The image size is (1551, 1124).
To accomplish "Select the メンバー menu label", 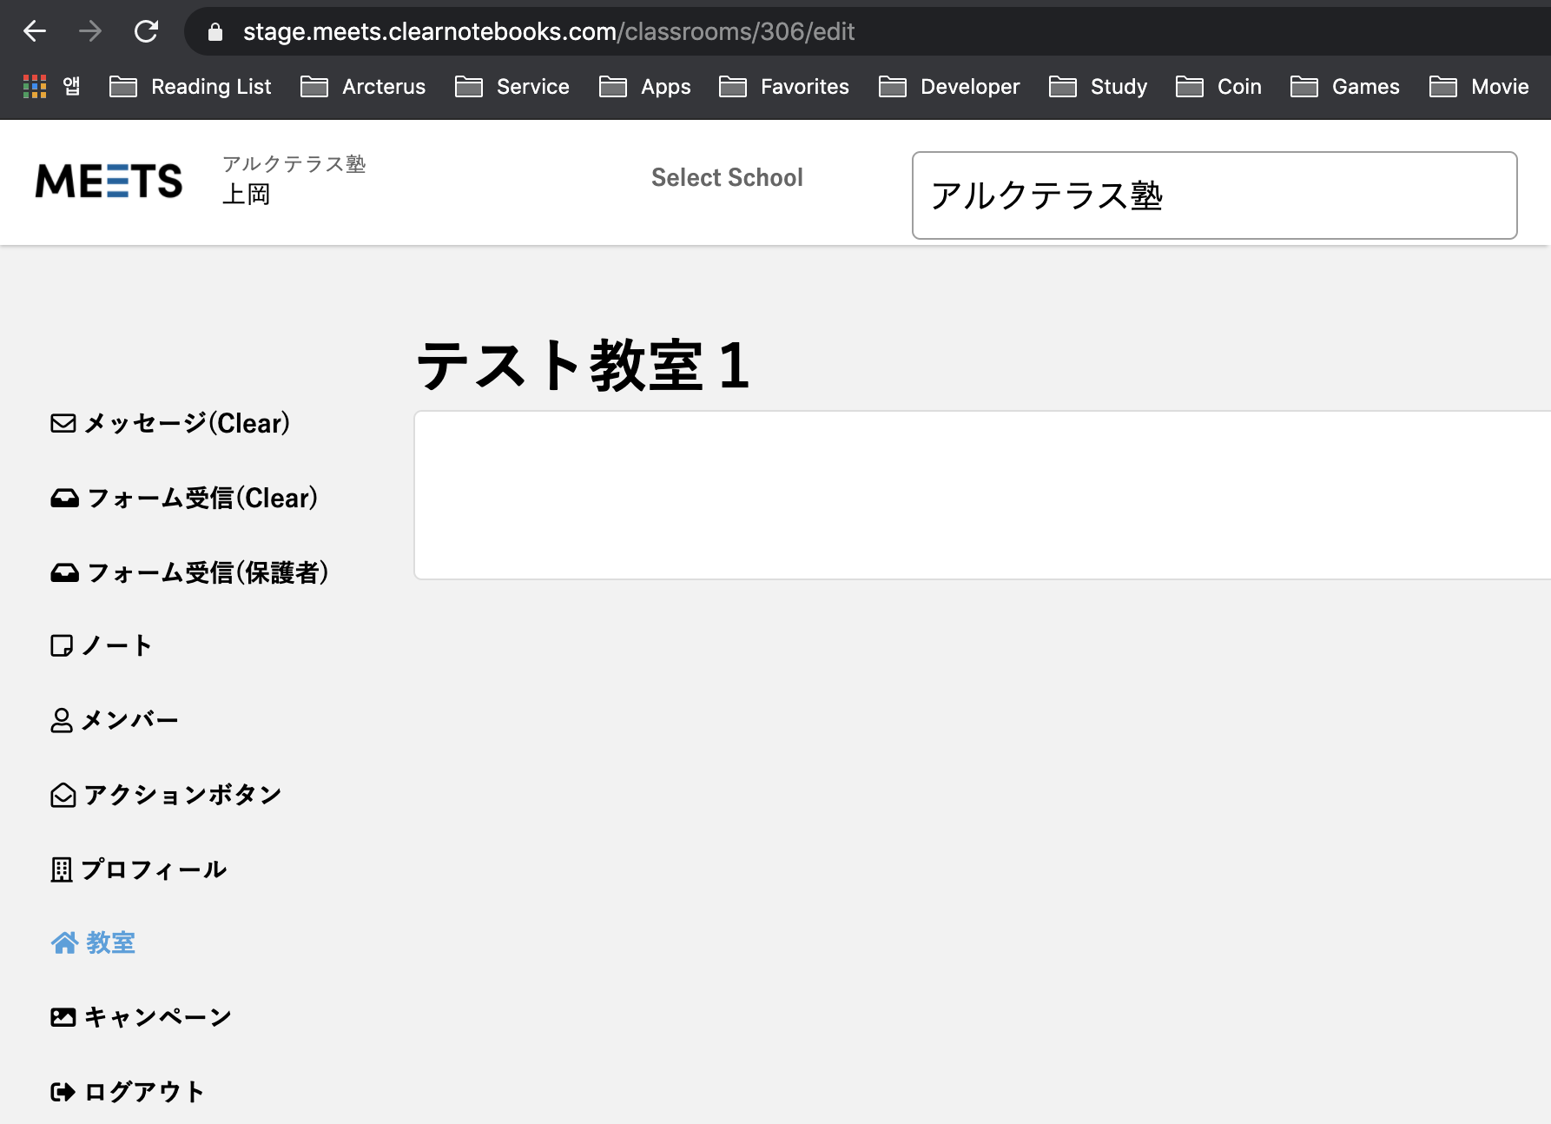I will click(130, 721).
